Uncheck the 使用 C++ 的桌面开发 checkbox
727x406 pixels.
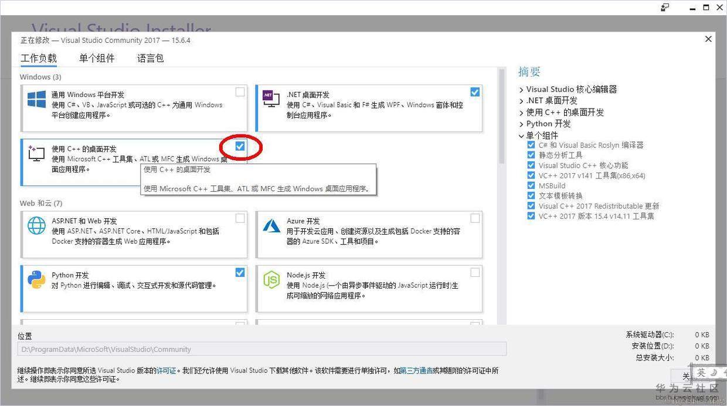coord(240,146)
